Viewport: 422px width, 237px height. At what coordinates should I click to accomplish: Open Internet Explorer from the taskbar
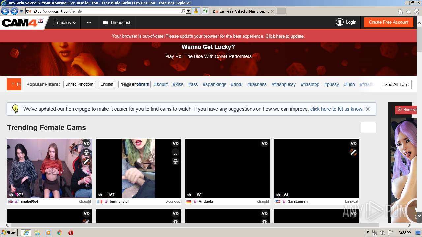point(26,233)
